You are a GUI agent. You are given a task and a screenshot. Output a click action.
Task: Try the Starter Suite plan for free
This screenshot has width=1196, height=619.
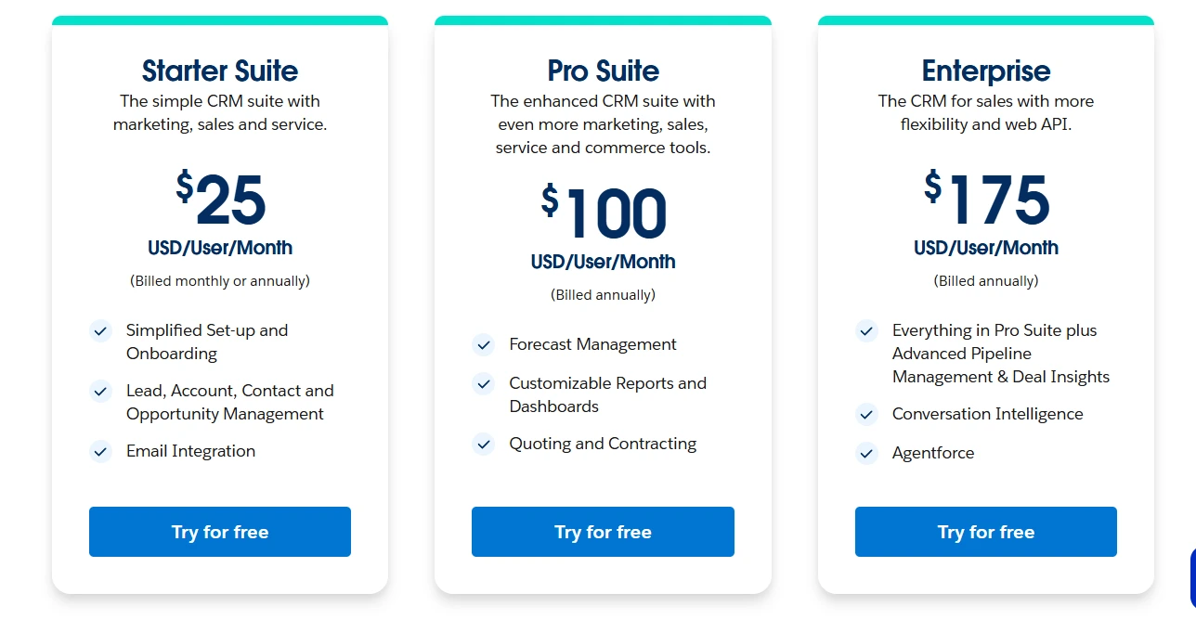coord(219,532)
